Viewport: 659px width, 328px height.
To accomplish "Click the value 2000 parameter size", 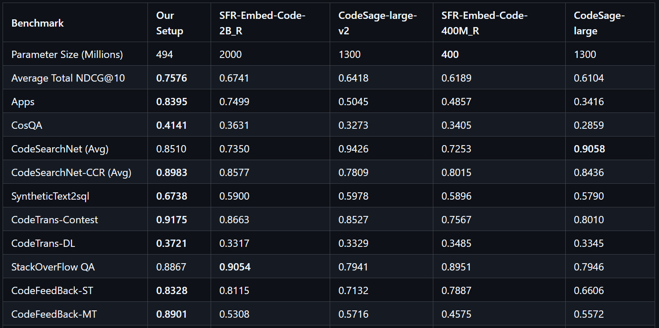I will coord(230,55).
